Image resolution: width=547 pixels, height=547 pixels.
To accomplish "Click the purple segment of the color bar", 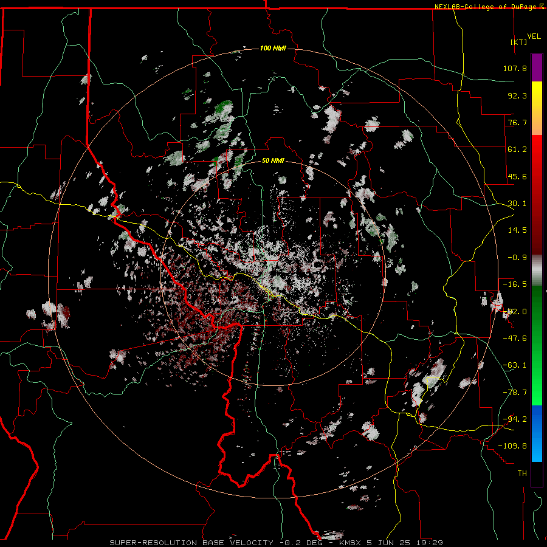I will coord(537,67).
